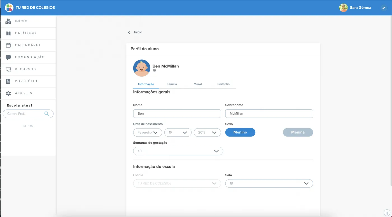Click Ben McMillan's baby avatar
The image size is (392, 217).
(142, 68)
